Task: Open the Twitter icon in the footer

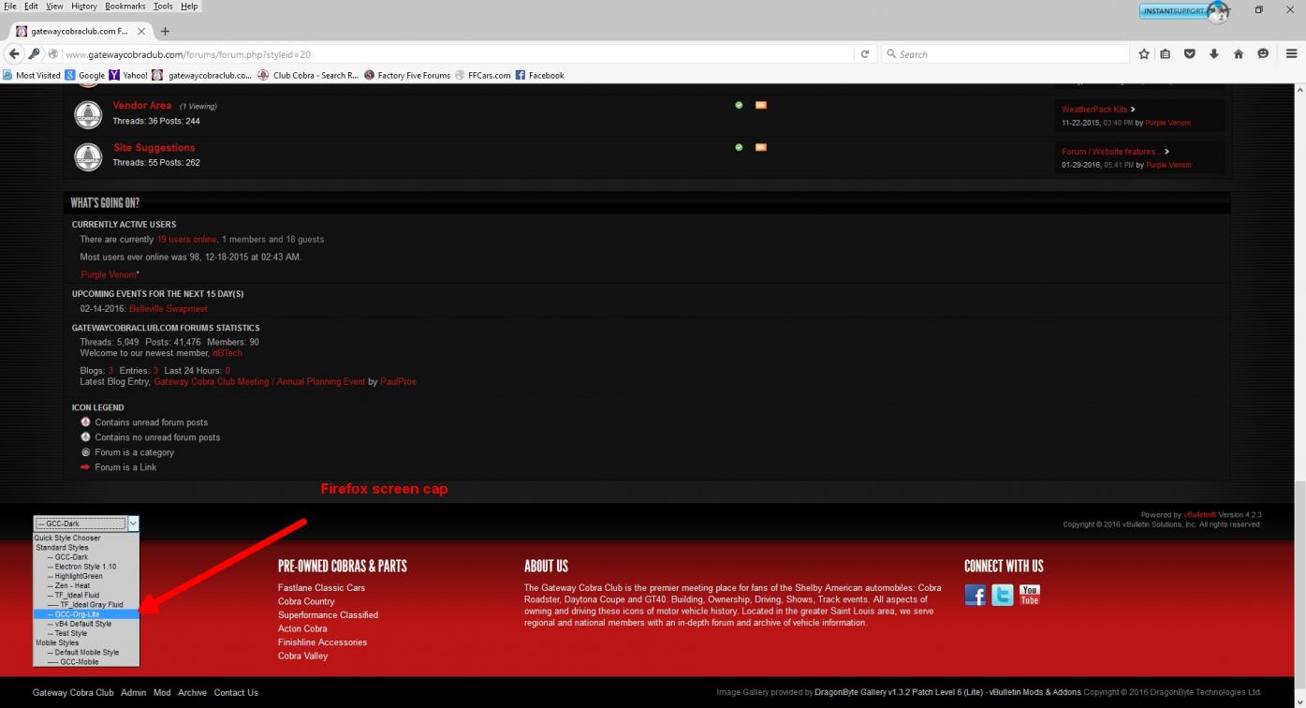Action: click(1002, 595)
